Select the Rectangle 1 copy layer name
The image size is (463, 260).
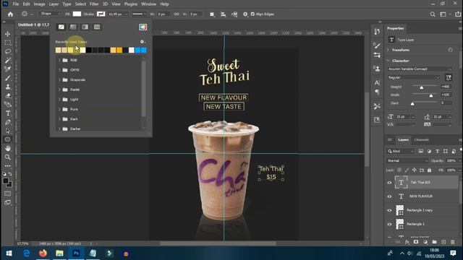point(420,210)
